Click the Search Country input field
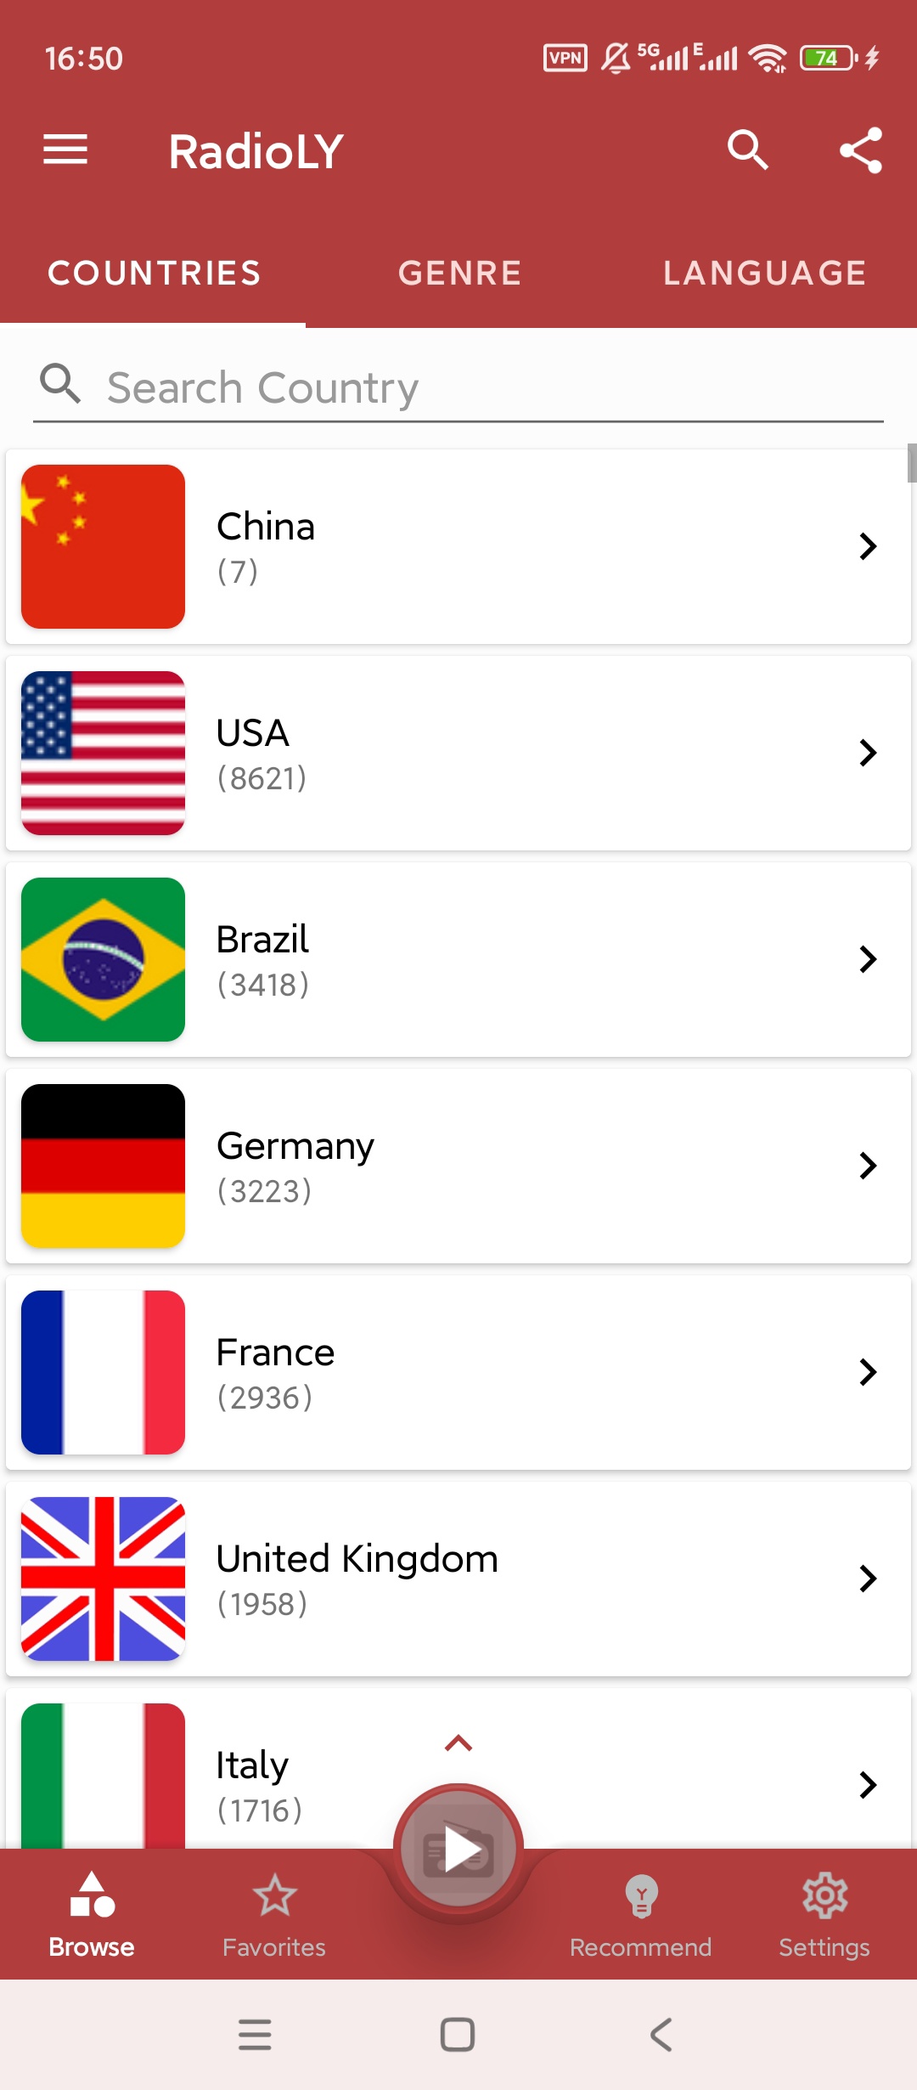This screenshot has height=2090, width=917. pos(475,388)
